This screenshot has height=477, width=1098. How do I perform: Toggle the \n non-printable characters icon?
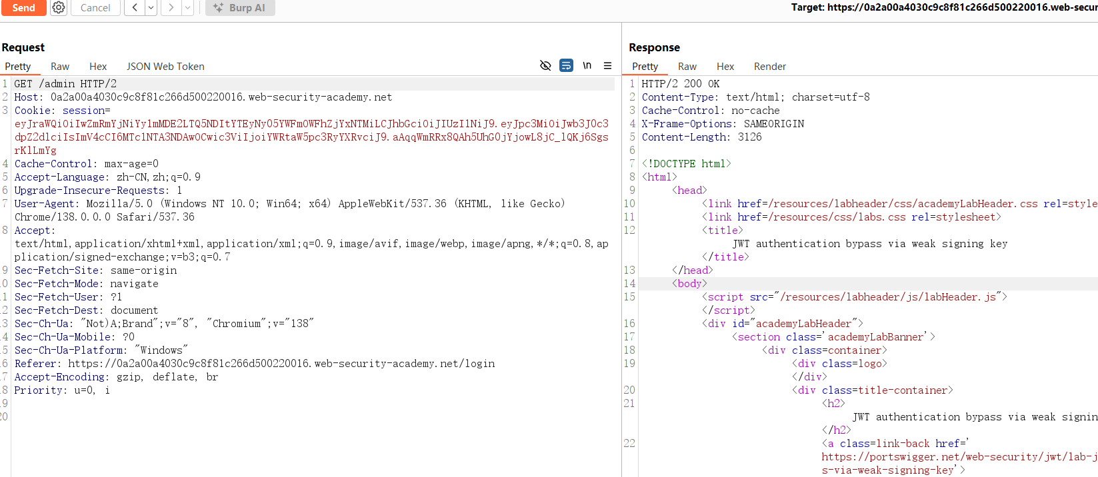(x=587, y=65)
